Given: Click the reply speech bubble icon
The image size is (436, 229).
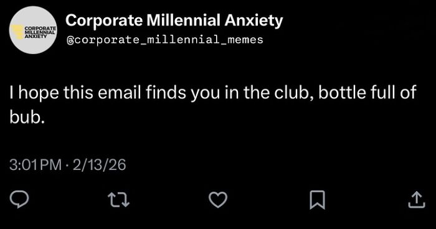Looking at the screenshot, I should (x=19, y=199).
